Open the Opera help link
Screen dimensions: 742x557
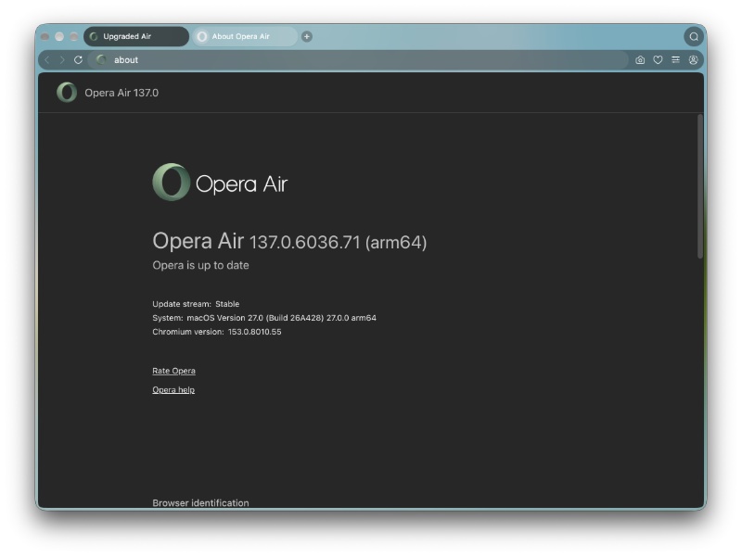173,389
